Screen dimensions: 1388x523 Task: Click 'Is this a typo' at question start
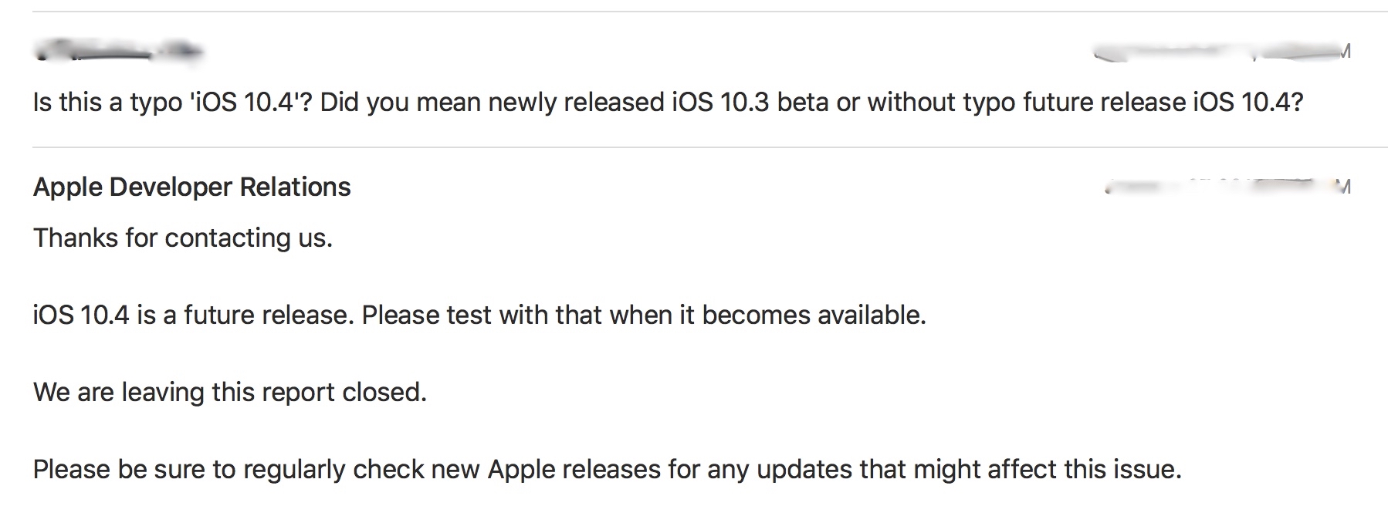[107, 102]
